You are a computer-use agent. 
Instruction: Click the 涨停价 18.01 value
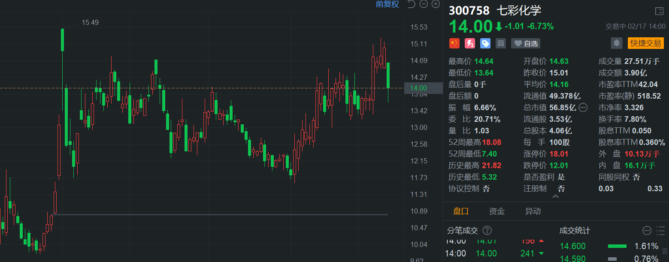tap(559, 154)
